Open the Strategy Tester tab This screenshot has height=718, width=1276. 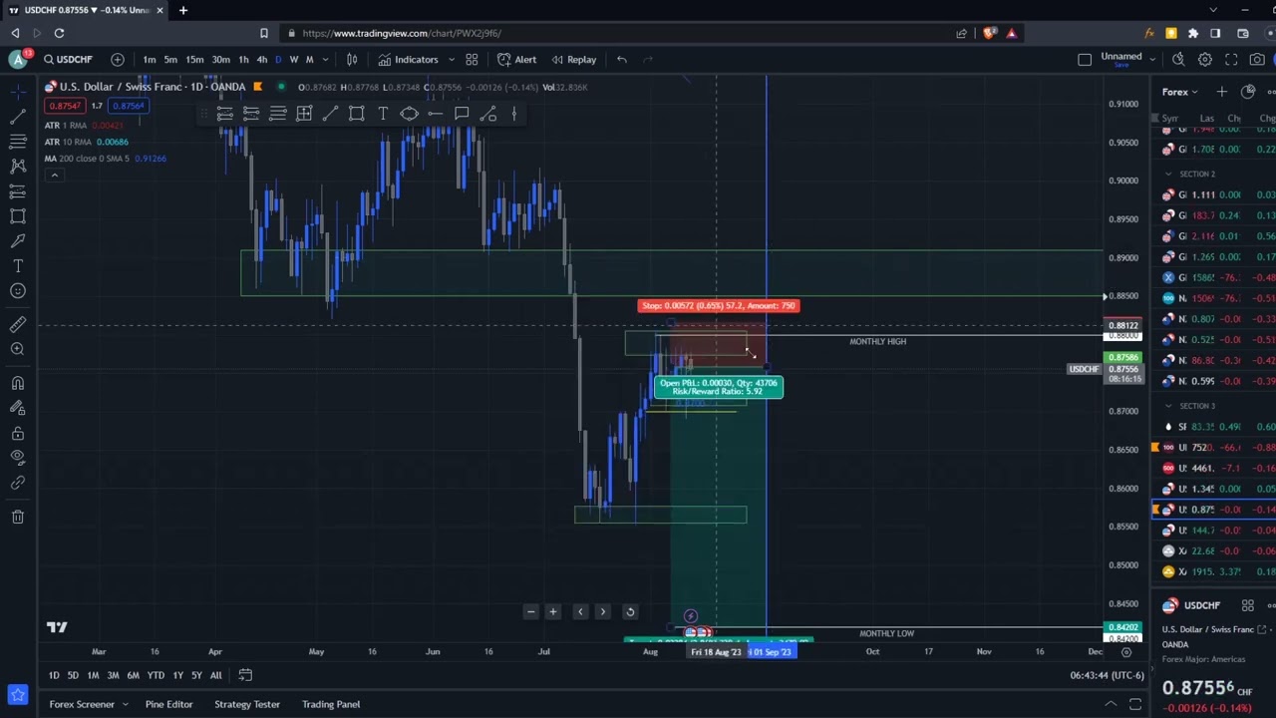pos(247,704)
